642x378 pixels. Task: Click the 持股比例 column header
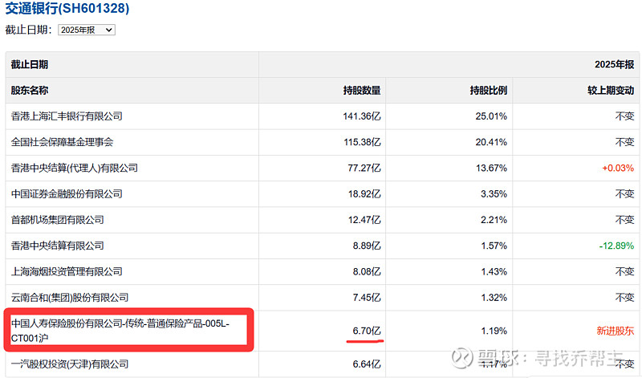pyautogui.click(x=489, y=91)
